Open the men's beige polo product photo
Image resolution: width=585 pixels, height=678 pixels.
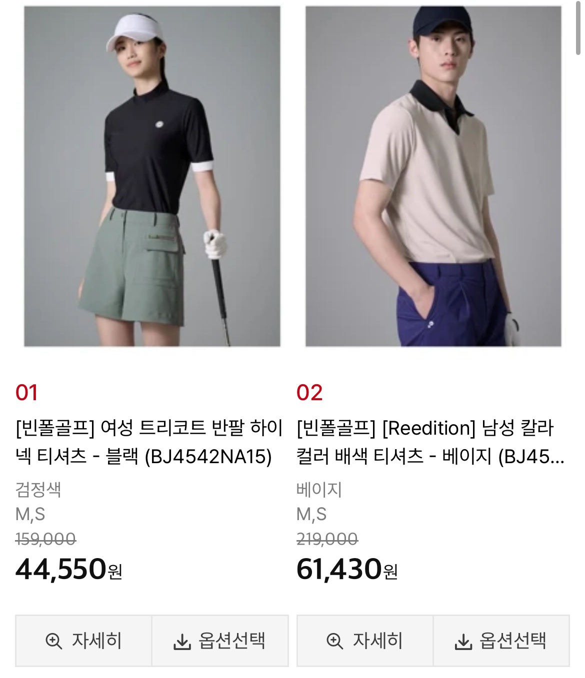pyautogui.click(x=433, y=176)
